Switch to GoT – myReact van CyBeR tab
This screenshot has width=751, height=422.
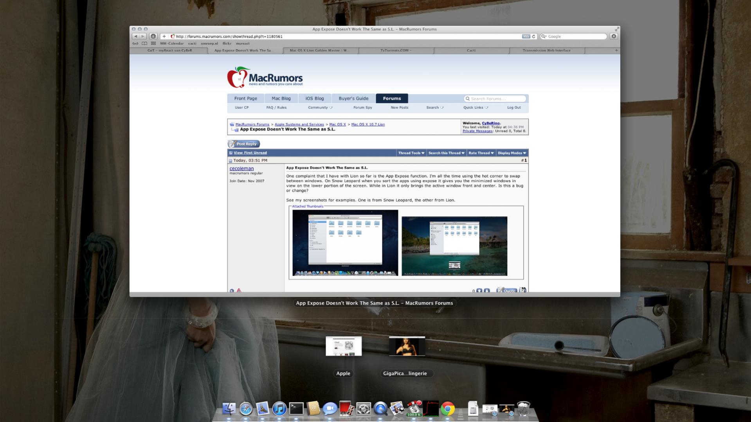click(169, 50)
